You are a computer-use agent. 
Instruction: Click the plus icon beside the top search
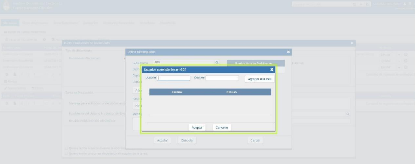361,5
